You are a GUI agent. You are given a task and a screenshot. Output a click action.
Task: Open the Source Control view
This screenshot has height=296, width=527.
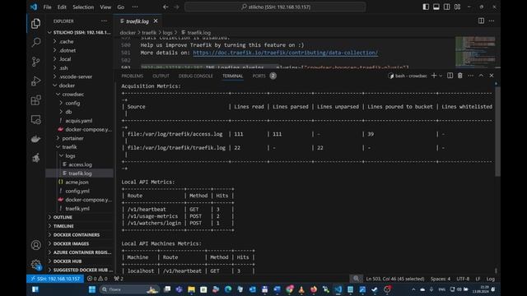click(x=35, y=62)
